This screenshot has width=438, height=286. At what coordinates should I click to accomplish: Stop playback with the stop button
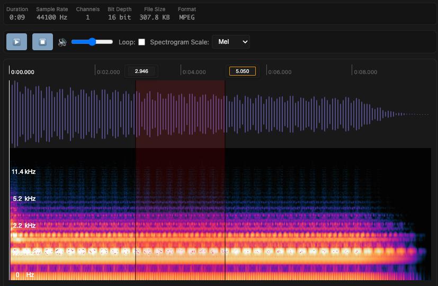pos(42,42)
